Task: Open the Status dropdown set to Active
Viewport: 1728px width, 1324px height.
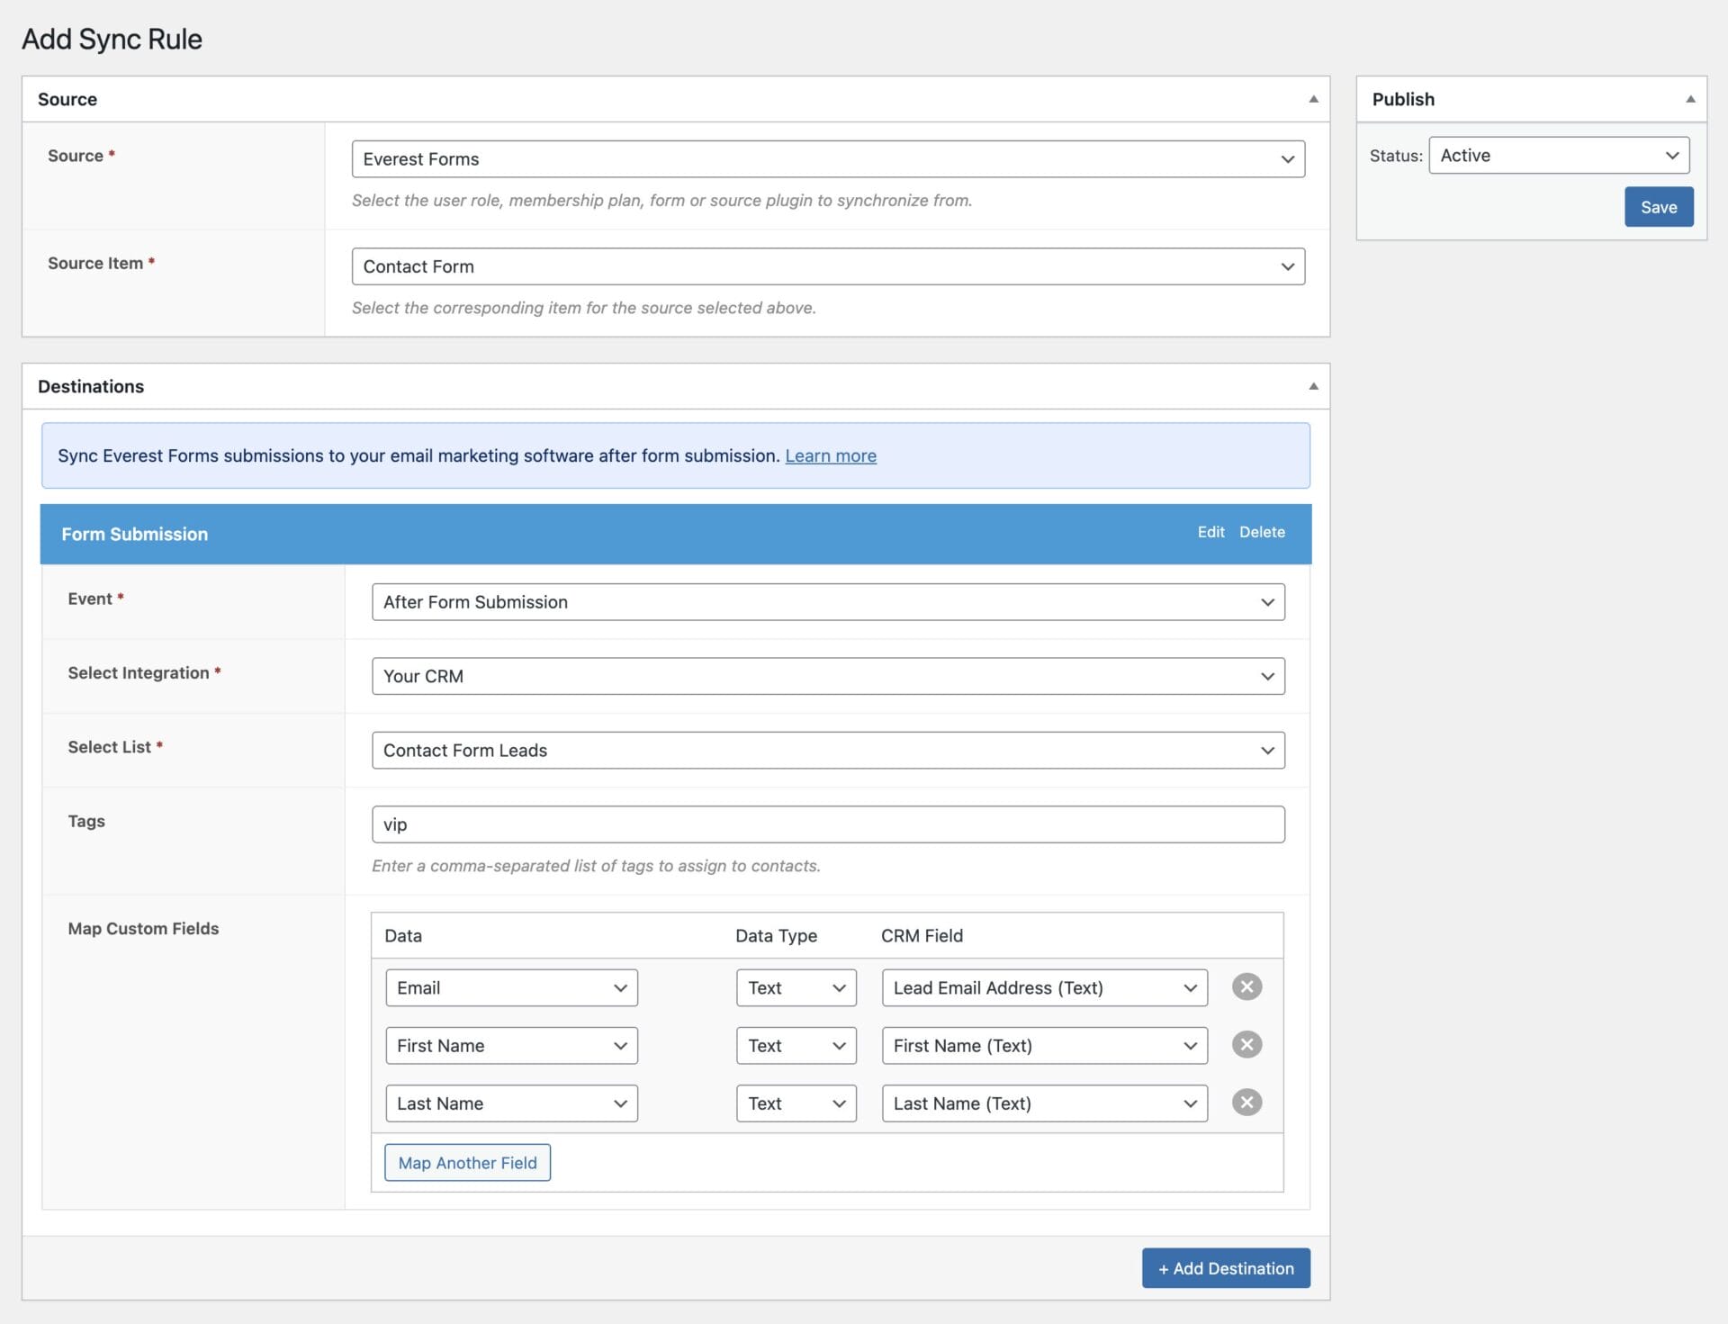Action: pyautogui.click(x=1559, y=156)
